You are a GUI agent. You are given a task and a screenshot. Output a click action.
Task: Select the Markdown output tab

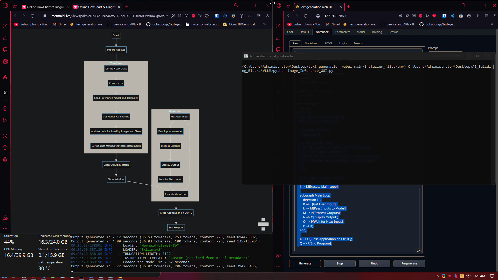[312, 43]
